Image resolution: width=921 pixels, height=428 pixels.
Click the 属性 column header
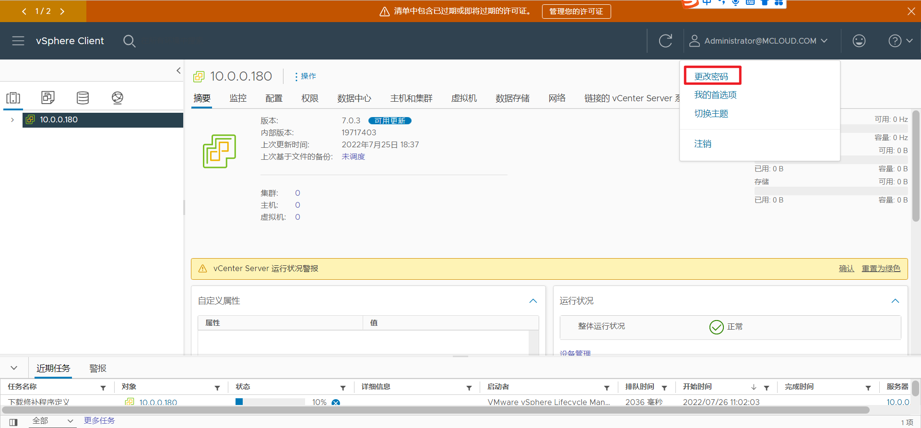[x=280, y=323]
